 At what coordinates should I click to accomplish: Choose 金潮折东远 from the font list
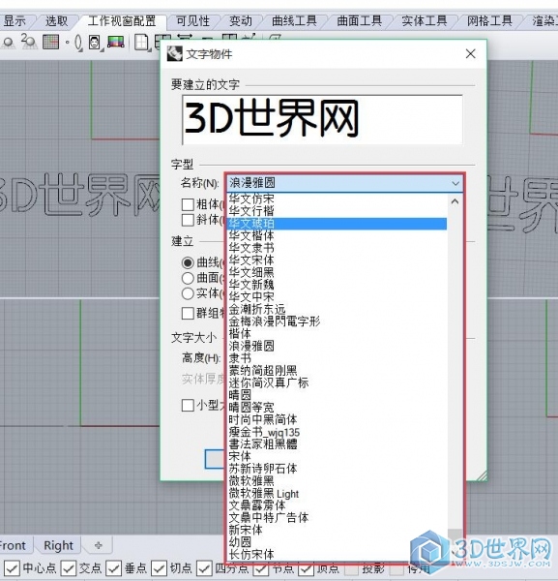[x=338, y=309]
